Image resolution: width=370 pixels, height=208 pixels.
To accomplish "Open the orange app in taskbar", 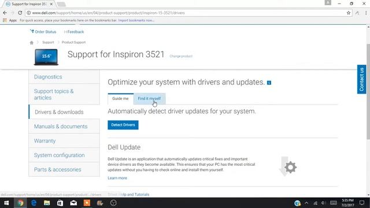I will (87, 203).
